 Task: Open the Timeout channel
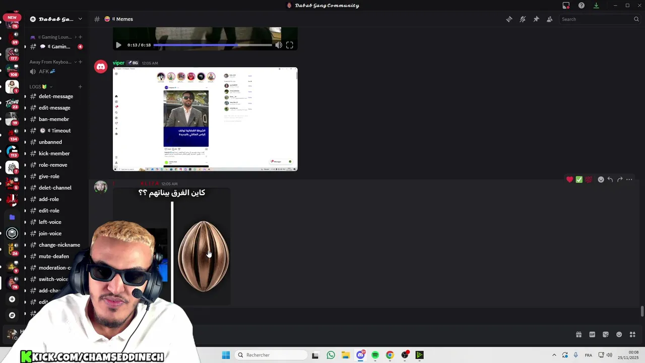55,131
